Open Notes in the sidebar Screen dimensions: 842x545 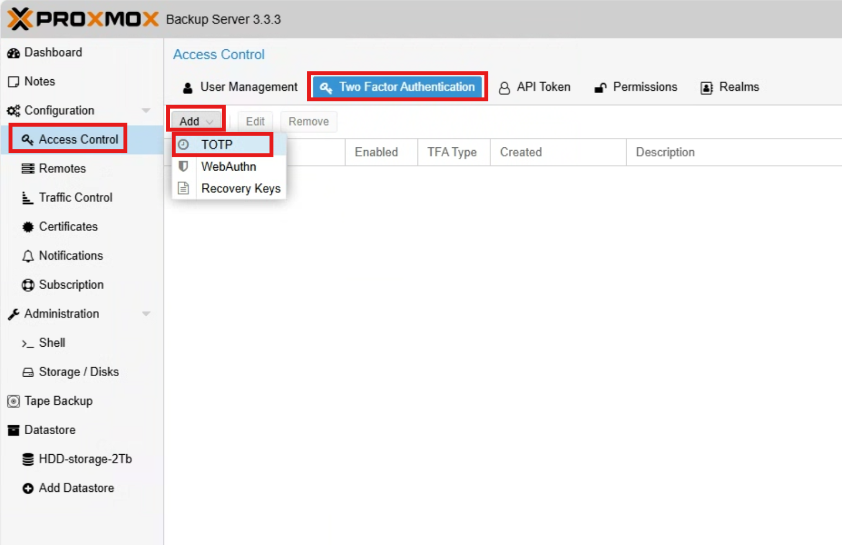(x=82, y=81)
